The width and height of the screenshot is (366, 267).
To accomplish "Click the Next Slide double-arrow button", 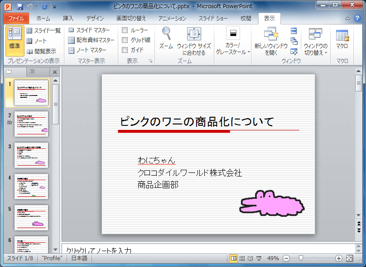I will pos(359,230).
